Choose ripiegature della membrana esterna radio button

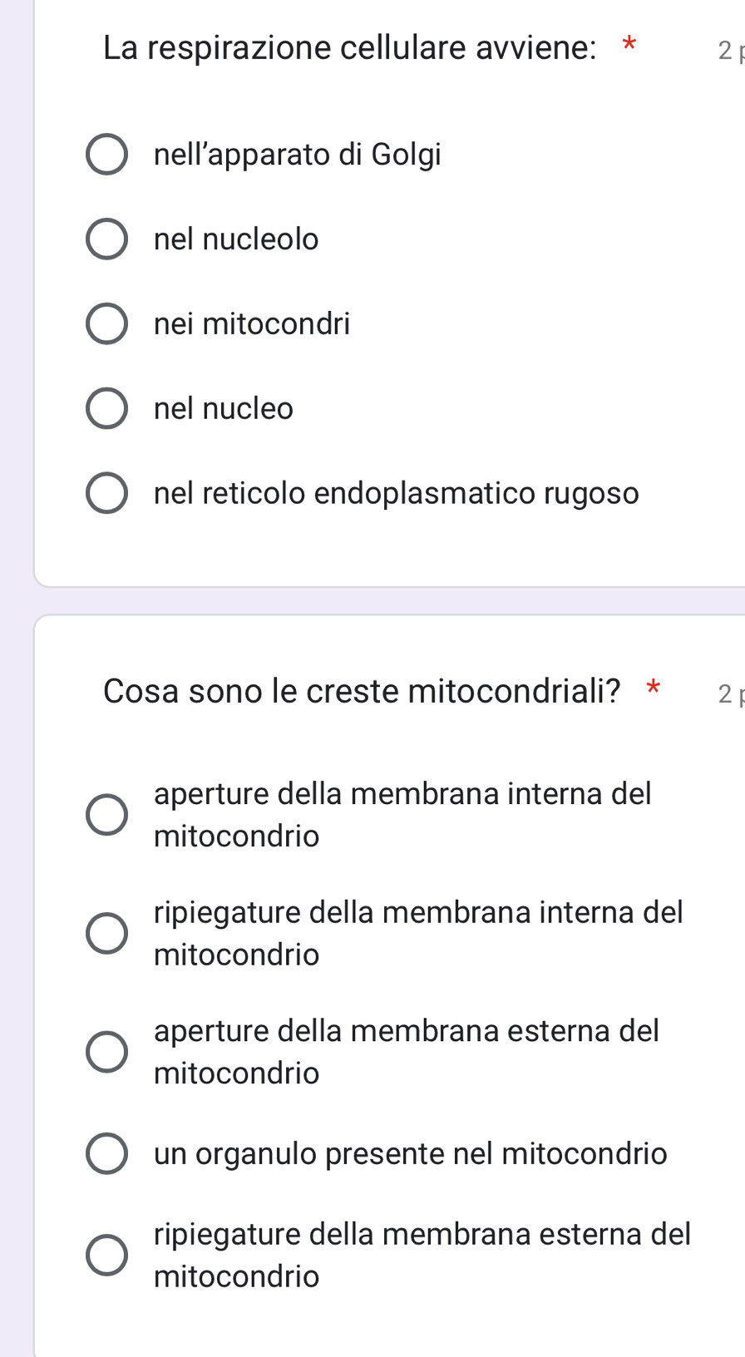coord(107,1255)
